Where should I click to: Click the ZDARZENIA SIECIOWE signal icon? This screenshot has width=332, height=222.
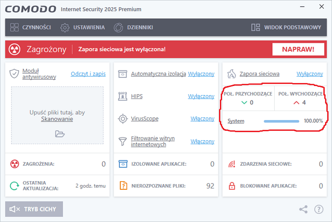point(232,164)
